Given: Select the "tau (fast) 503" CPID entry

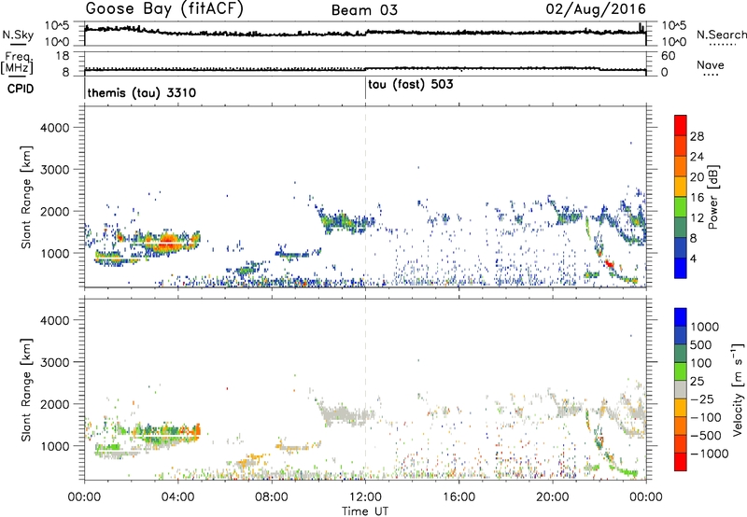Looking at the screenshot, I should (411, 84).
